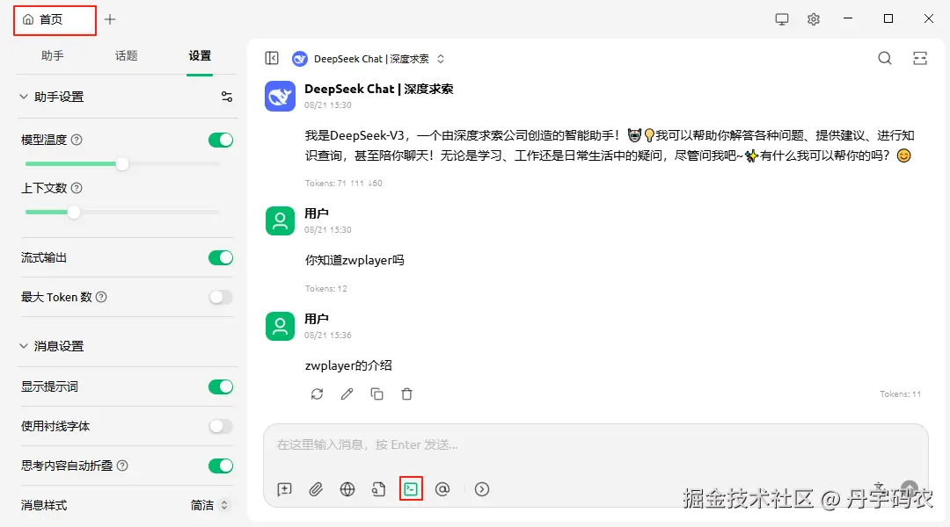Switch to the 话题 tab
The width and height of the screenshot is (950, 527).
[126, 54]
